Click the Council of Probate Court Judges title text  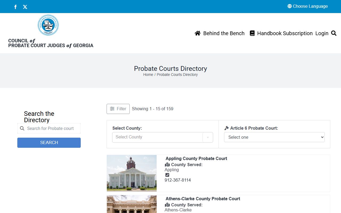pos(51,43)
